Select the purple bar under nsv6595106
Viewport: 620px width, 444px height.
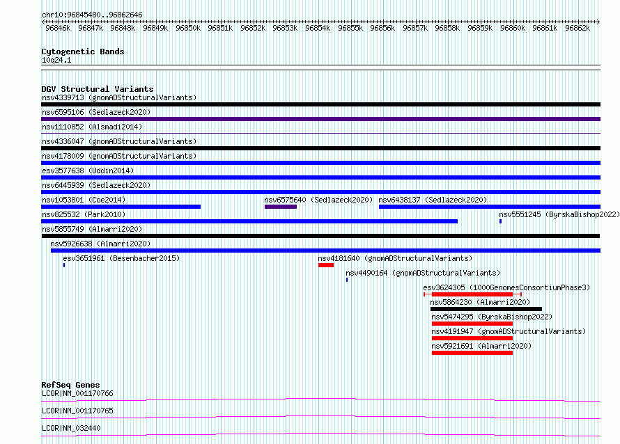pos(320,119)
